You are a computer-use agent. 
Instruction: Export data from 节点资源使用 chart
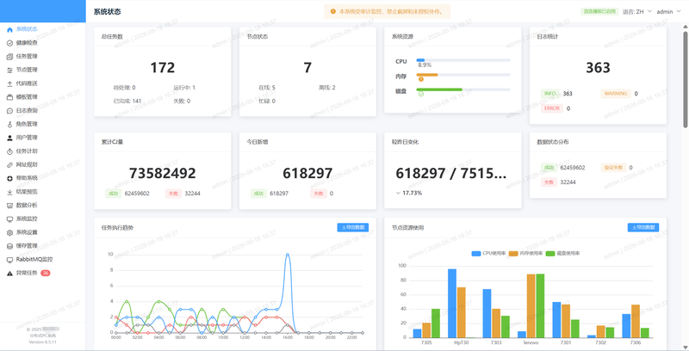(643, 227)
